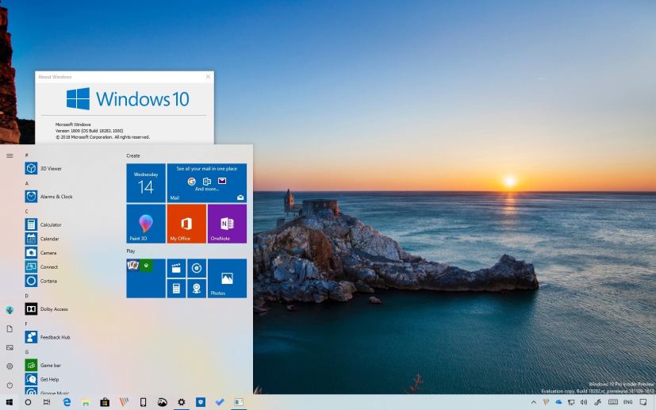Open the OneNote tile

pyautogui.click(x=227, y=224)
